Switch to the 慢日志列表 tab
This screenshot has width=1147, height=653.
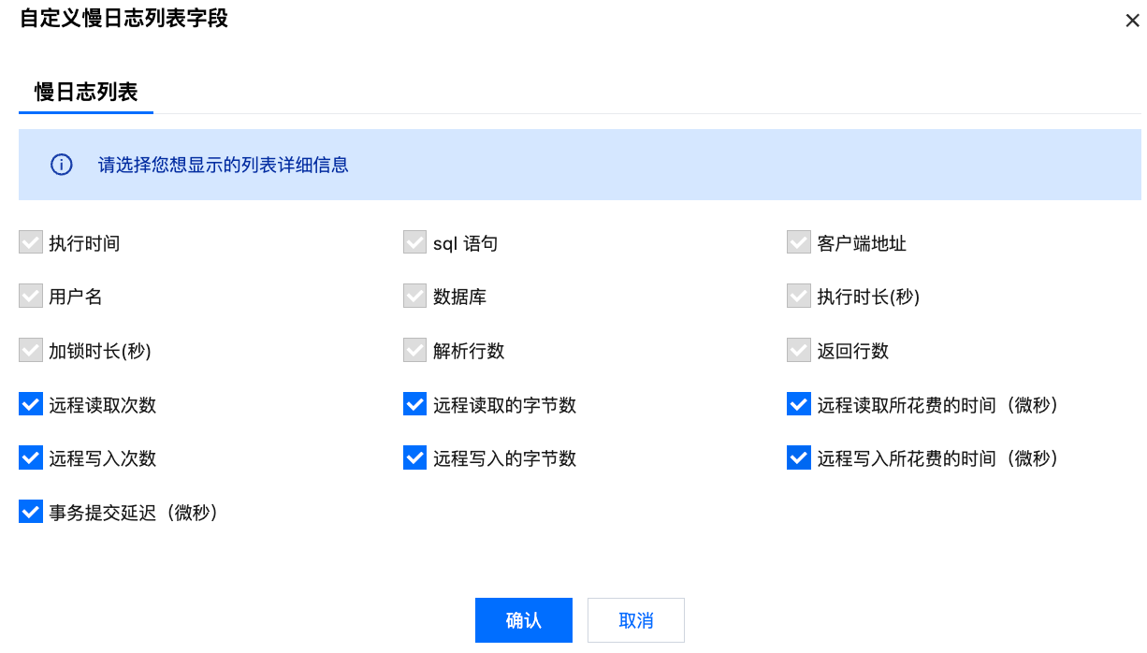pyautogui.click(x=86, y=92)
